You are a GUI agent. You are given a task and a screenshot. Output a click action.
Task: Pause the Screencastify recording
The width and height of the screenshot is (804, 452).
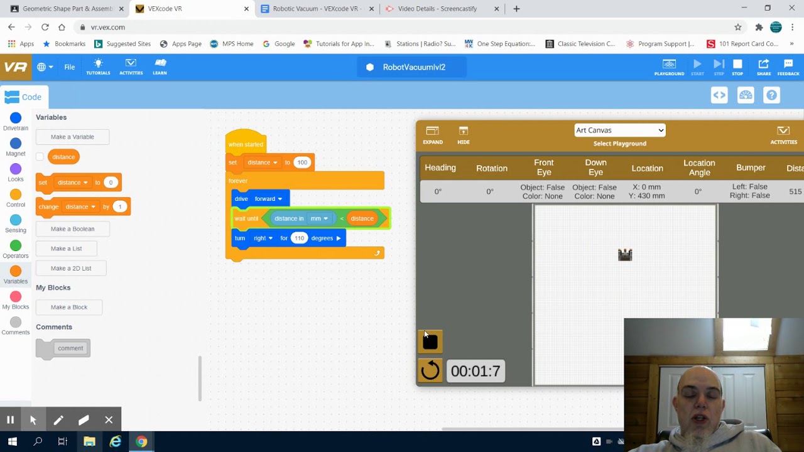(10, 420)
